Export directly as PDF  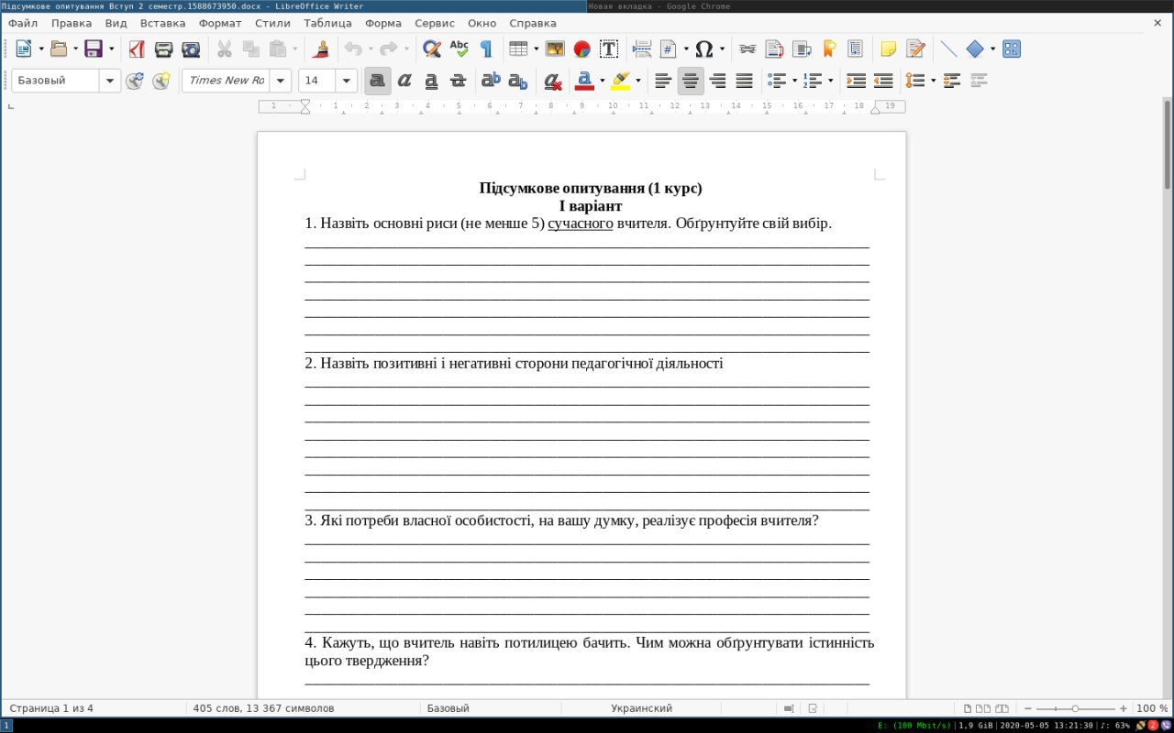(x=137, y=49)
